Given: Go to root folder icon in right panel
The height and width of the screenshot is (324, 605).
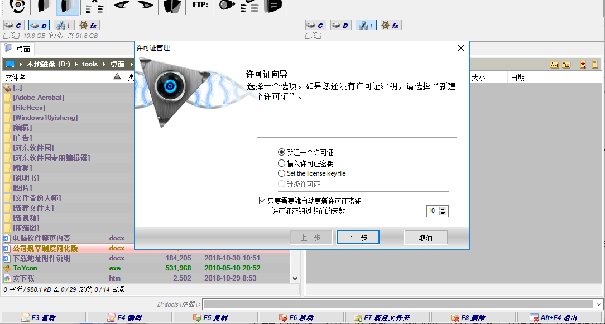Looking at the screenshot, I should click(554, 65).
